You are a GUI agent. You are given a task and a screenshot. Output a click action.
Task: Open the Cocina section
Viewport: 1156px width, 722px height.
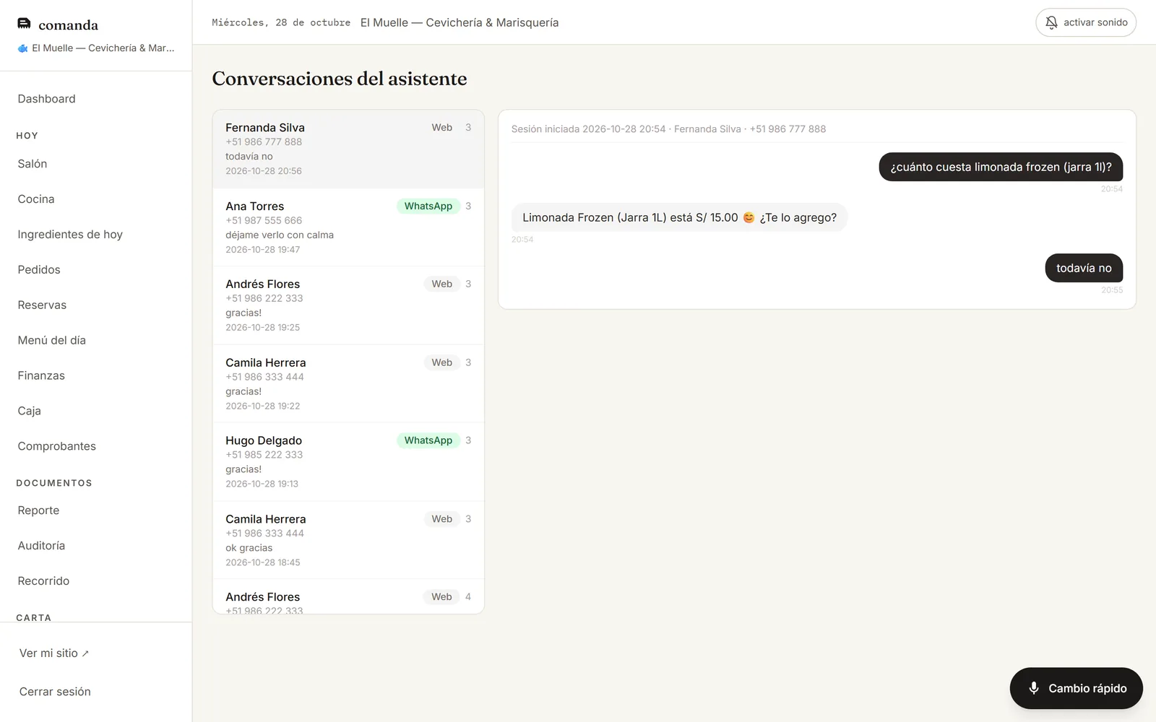(x=36, y=199)
